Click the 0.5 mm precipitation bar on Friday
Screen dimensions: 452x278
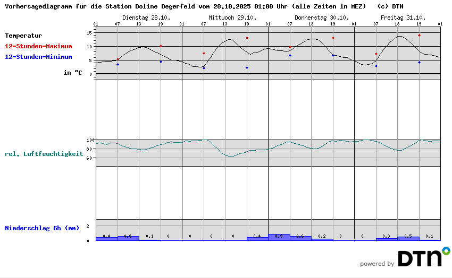pyautogui.click(x=408, y=238)
